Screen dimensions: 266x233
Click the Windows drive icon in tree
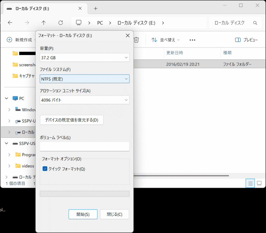point(18,109)
